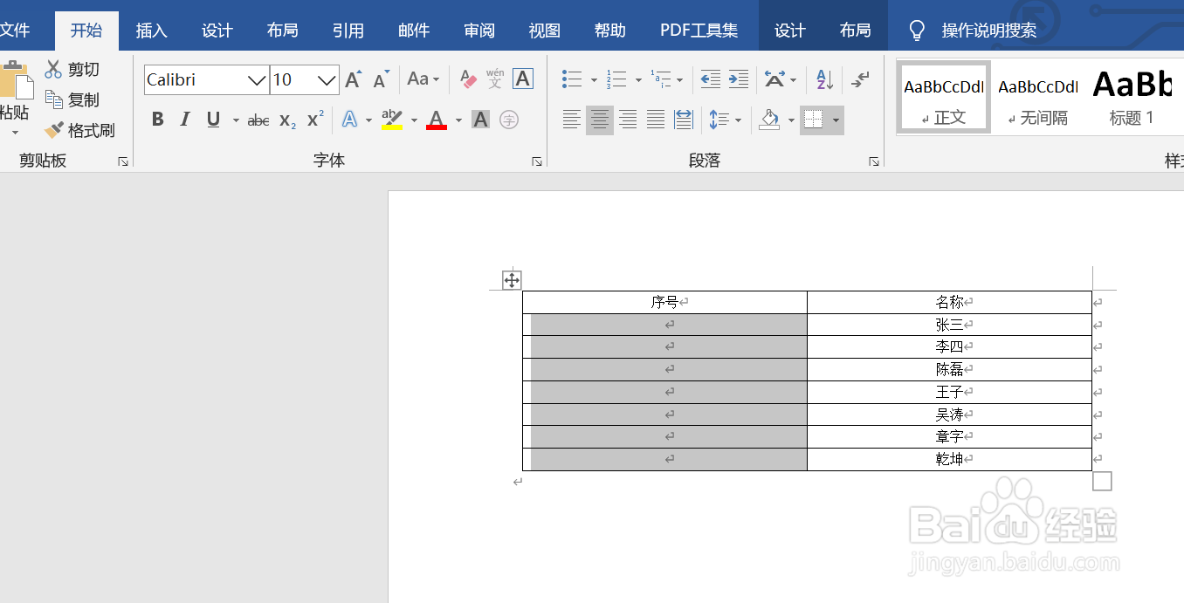
Task: Switch to the References (引用) tab
Action: 348,31
